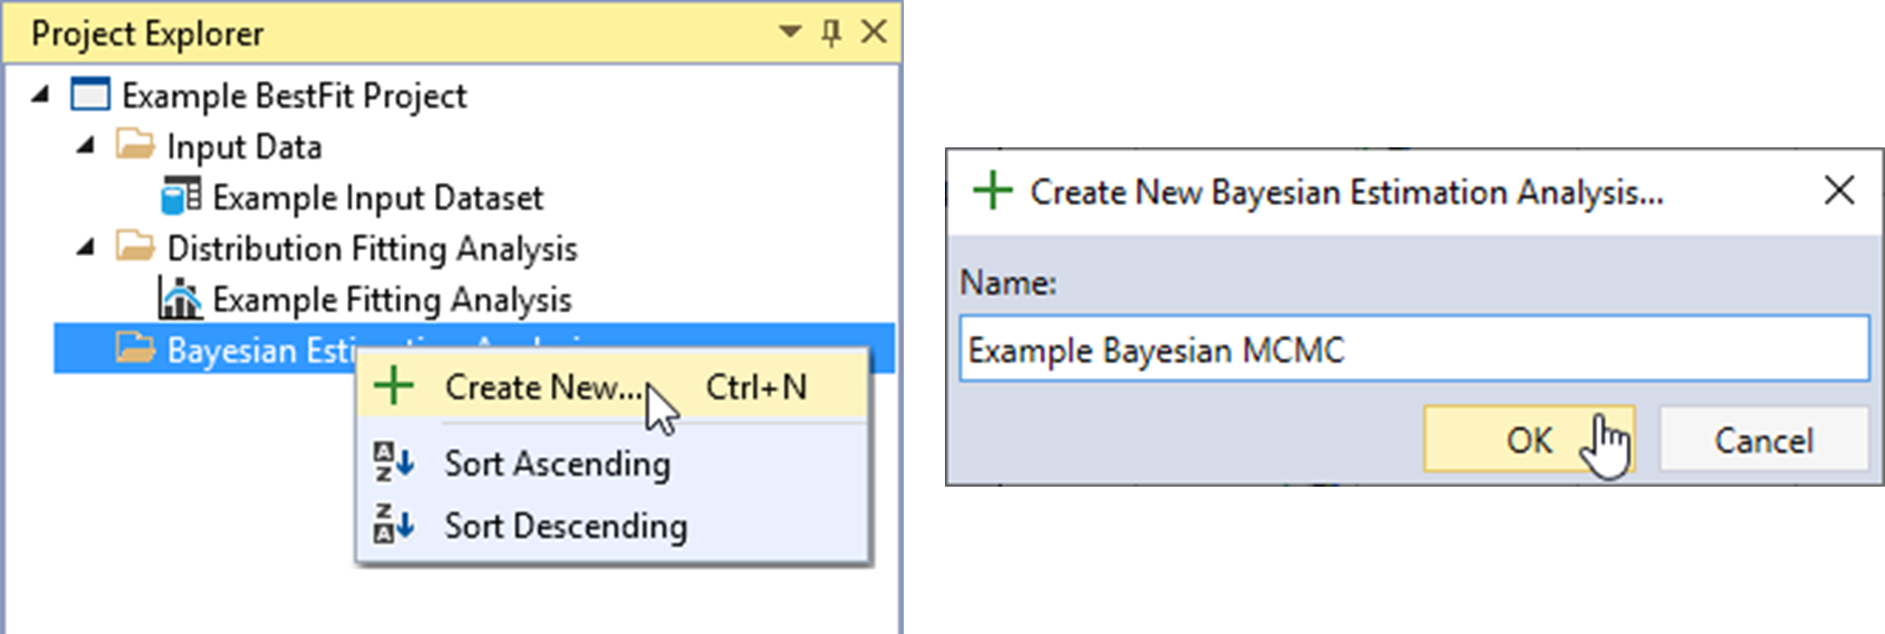
Task: Click the Sort Ascending AZ icon
Action: click(394, 463)
